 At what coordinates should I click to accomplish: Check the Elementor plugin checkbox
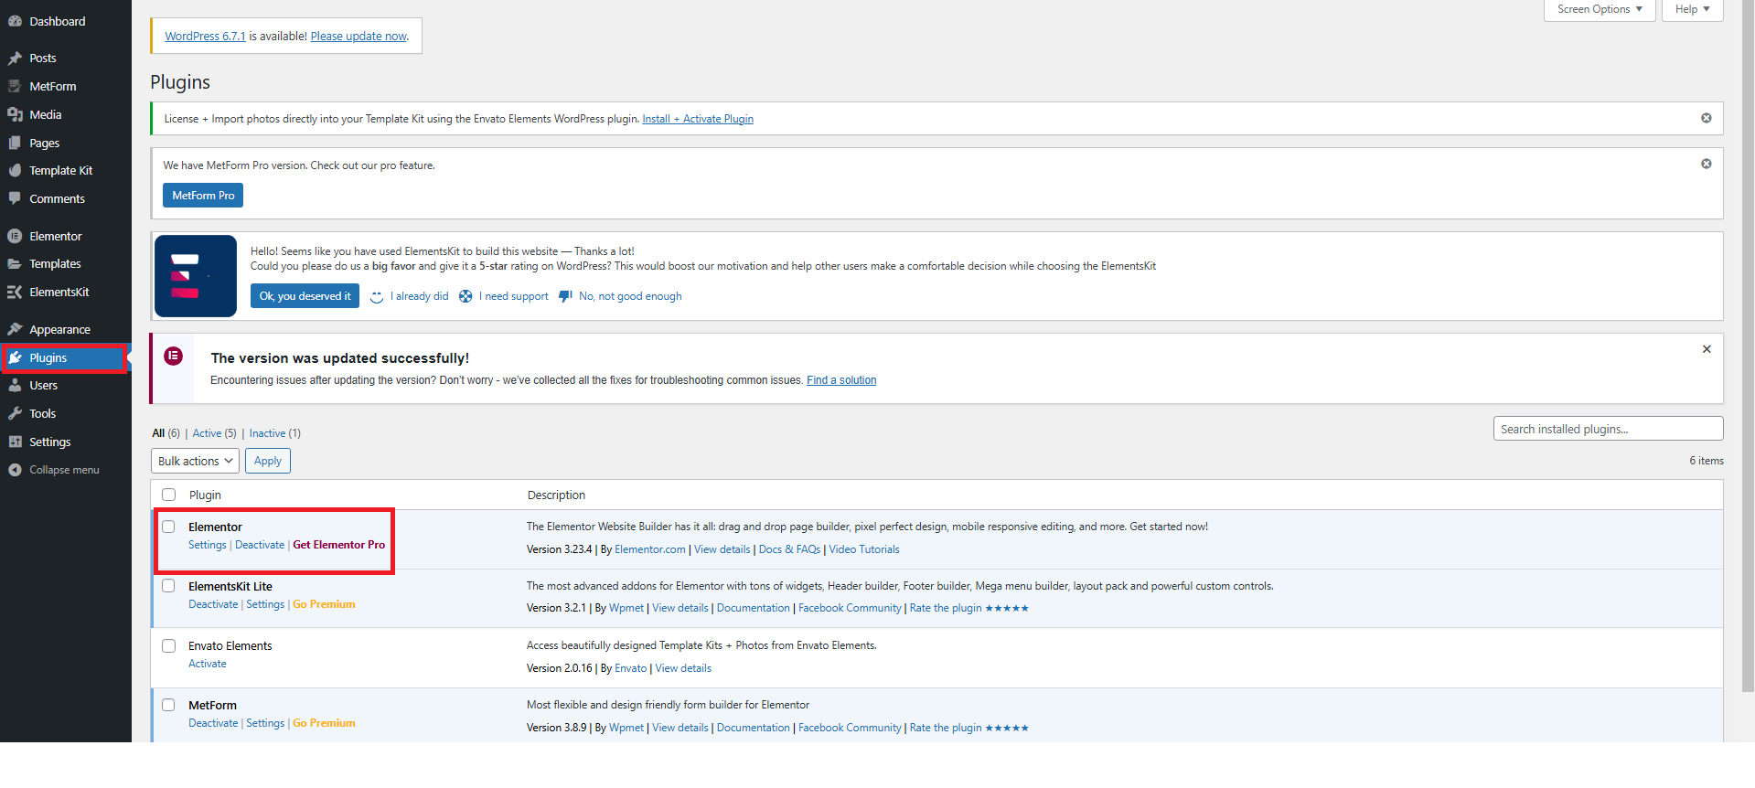click(168, 527)
